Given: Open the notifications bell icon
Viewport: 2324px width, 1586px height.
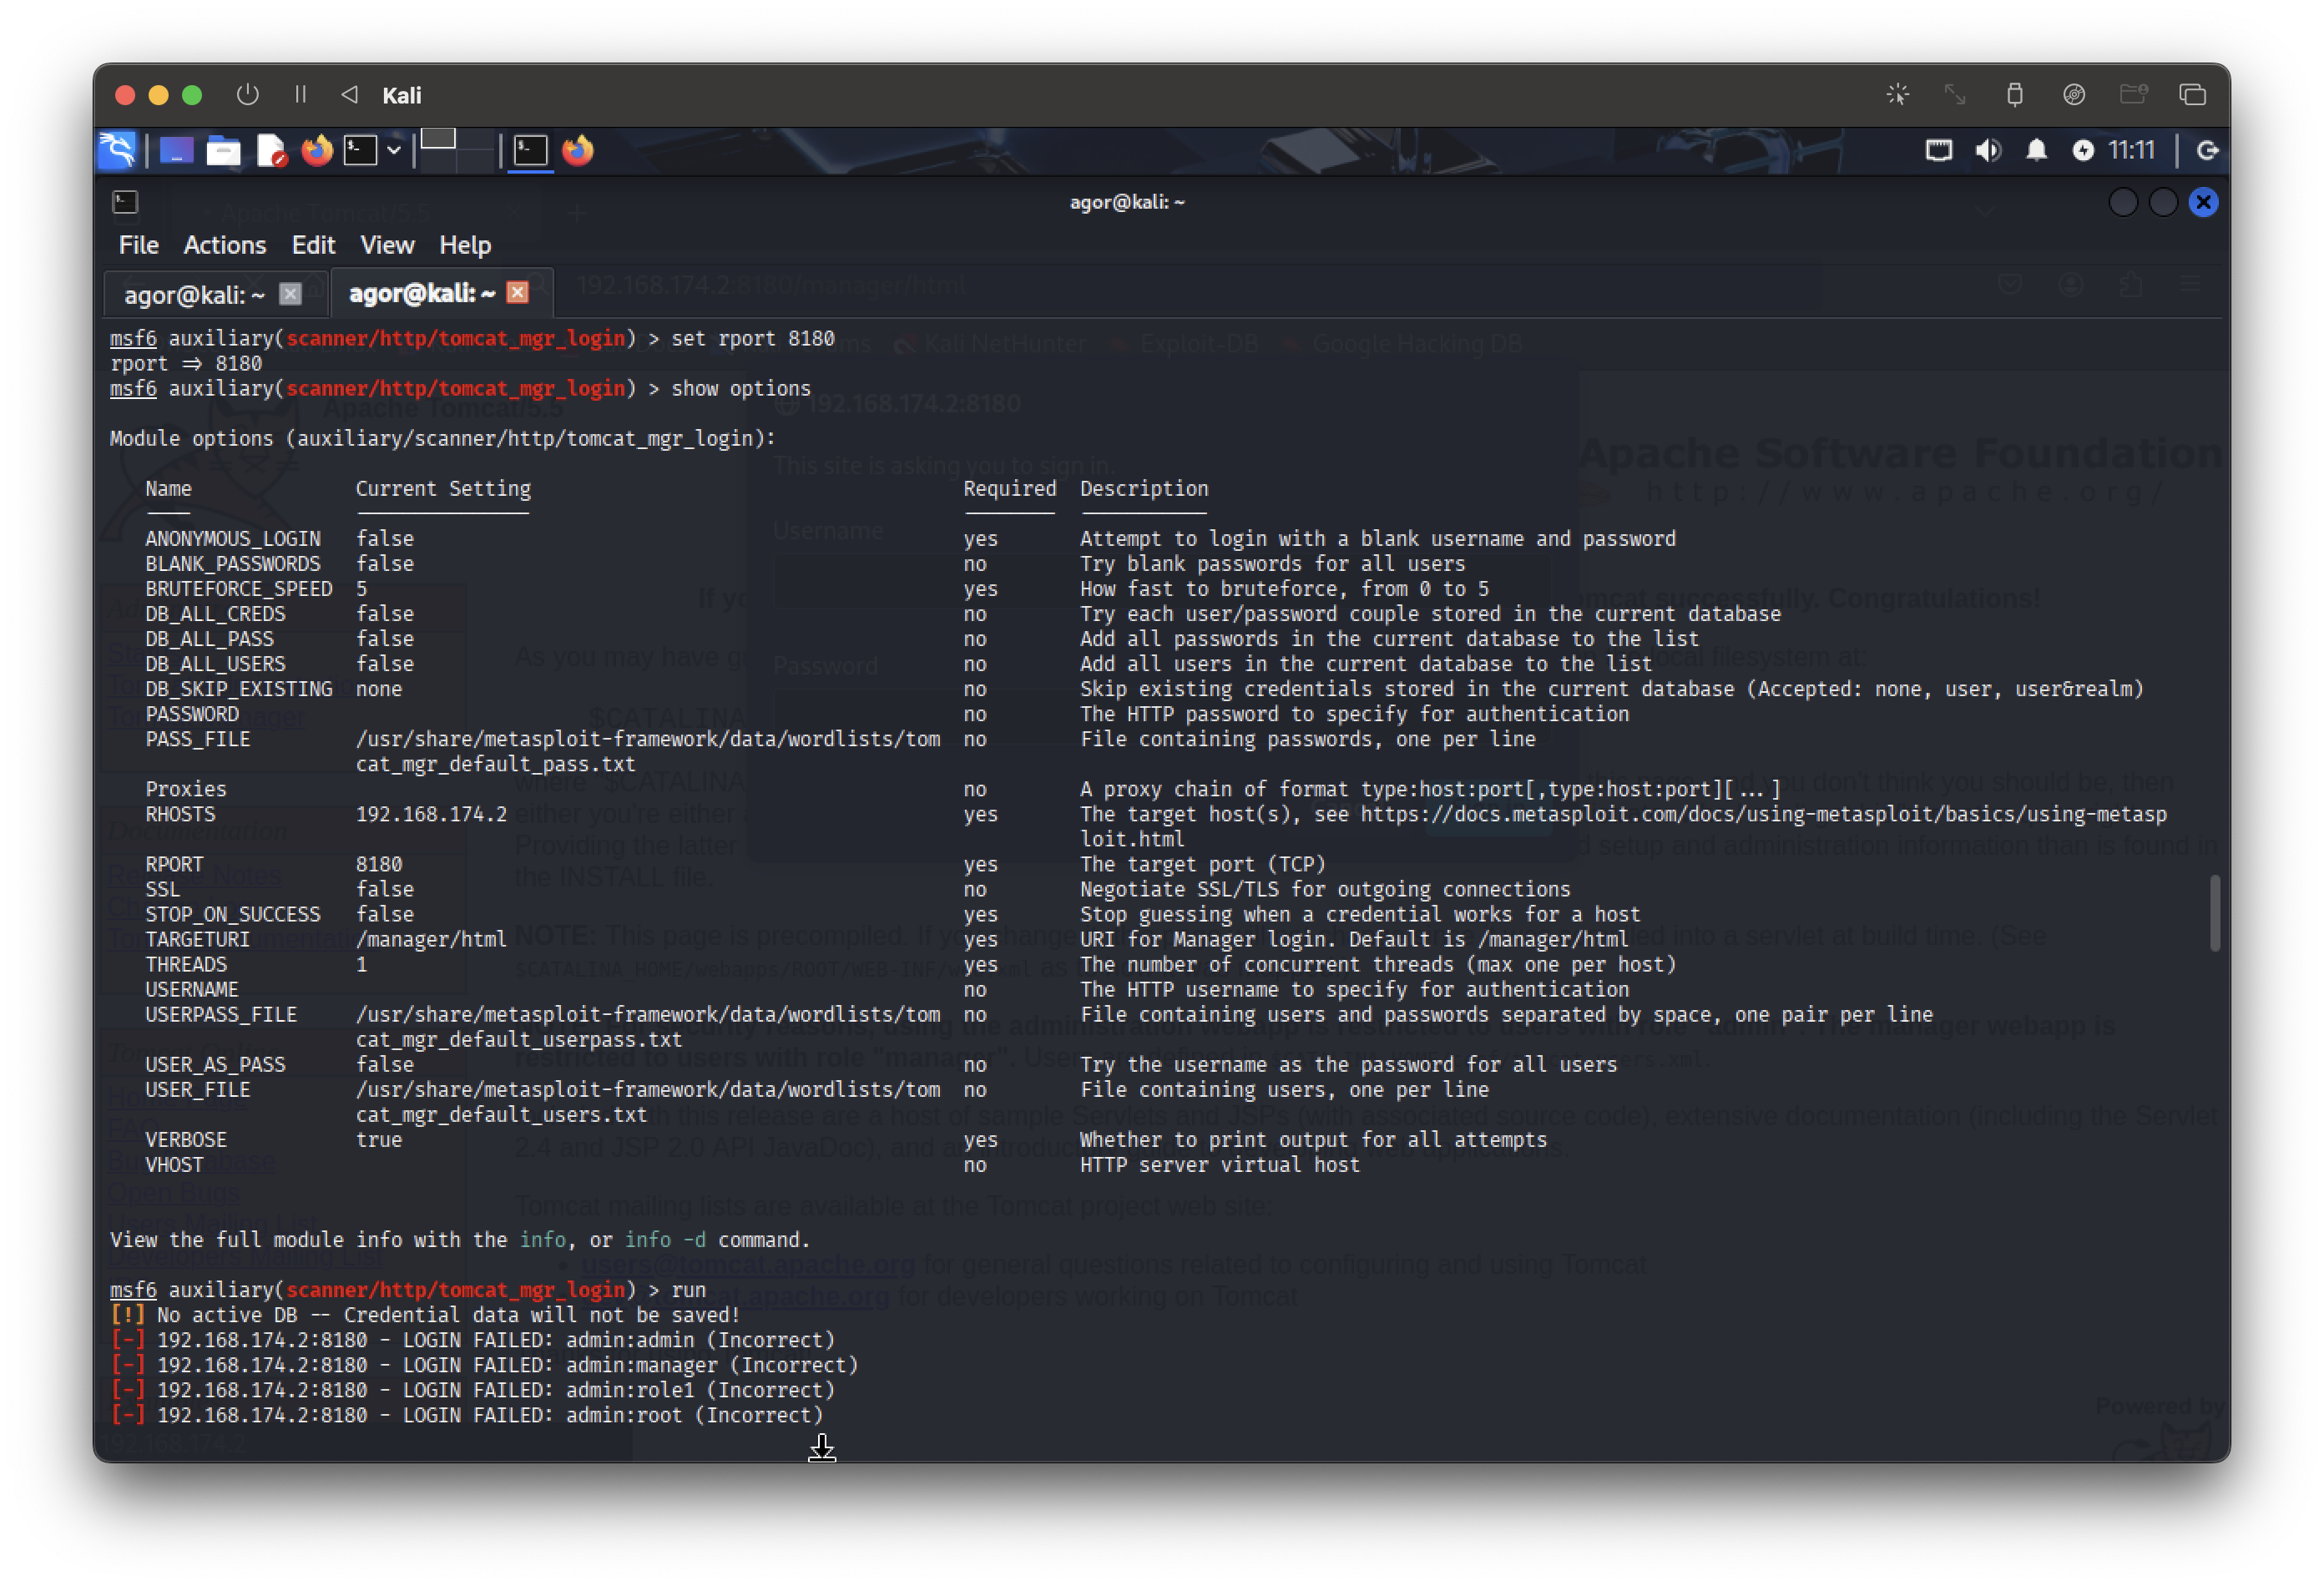Looking at the screenshot, I should pyautogui.click(x=2036, y=150).
